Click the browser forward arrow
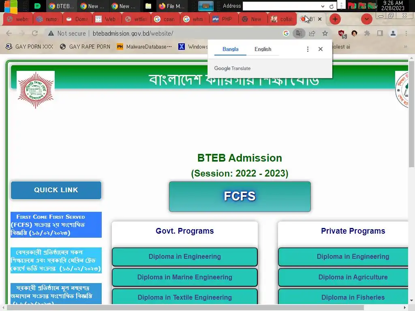The image size is (415, 311). (22, 33)
